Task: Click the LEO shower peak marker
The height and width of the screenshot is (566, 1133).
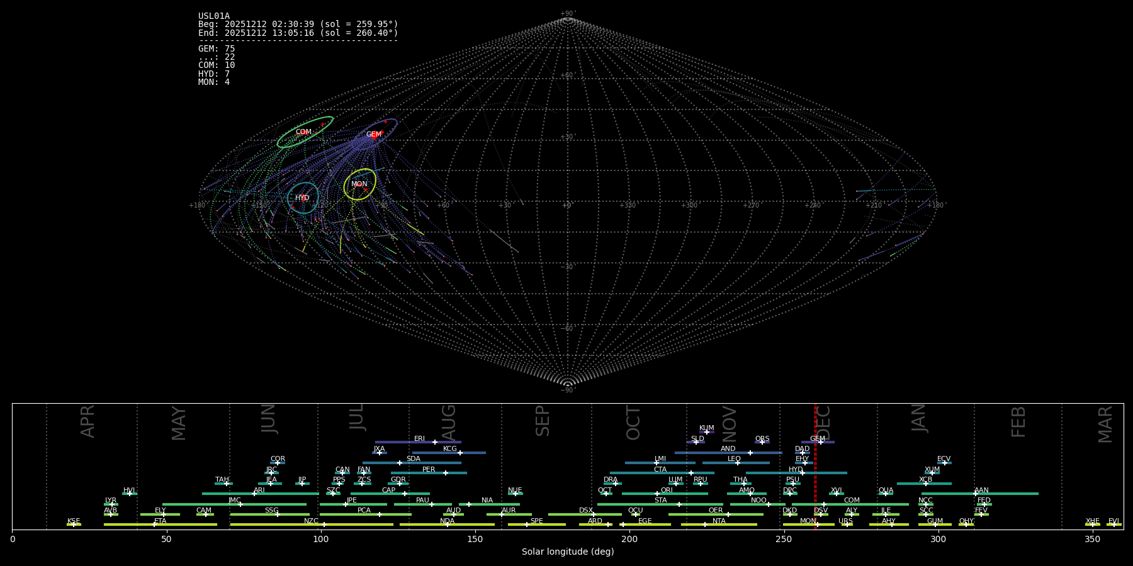Action: coord(738,463)
